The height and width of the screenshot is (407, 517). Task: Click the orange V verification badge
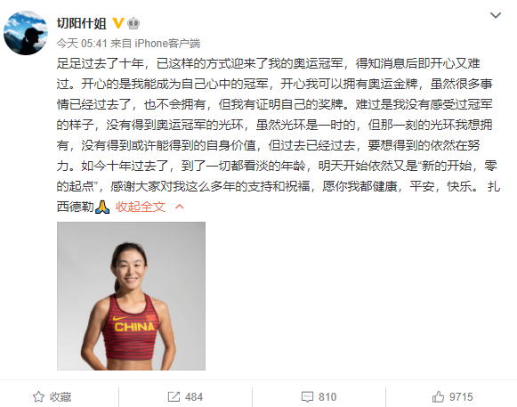coord(118,23)
